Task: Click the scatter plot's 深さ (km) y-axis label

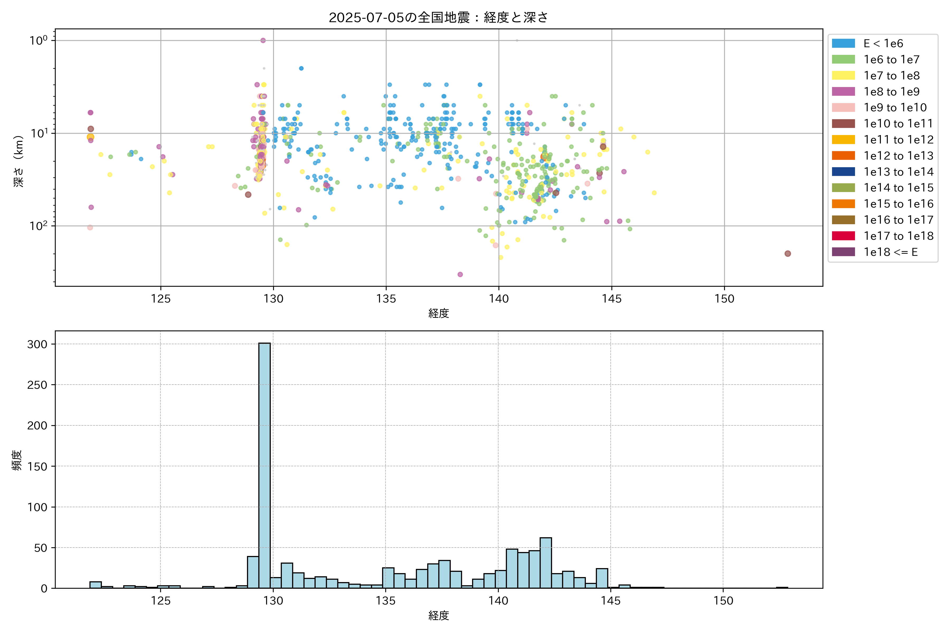Action: [x=18, y=161]
